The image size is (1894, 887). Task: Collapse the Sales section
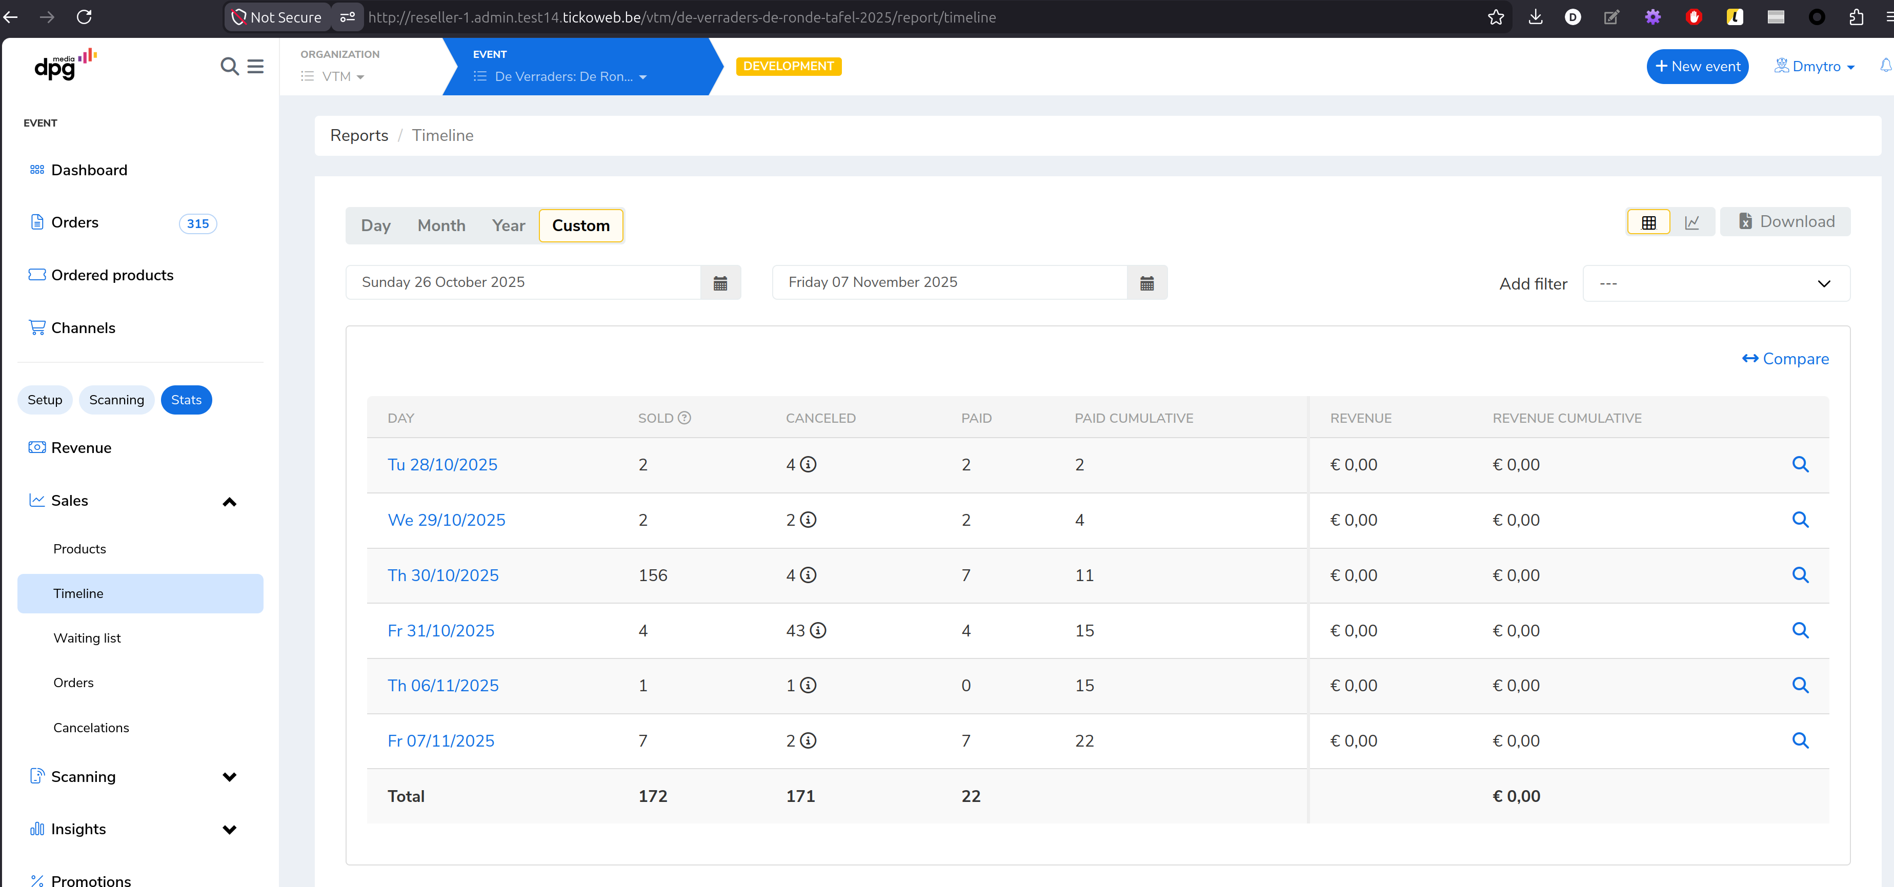point(229,502)
